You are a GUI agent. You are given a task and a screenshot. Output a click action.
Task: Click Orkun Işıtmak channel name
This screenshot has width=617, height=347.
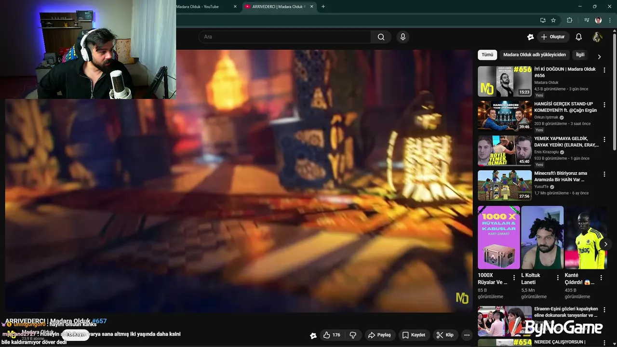click(x=546, y=117)
